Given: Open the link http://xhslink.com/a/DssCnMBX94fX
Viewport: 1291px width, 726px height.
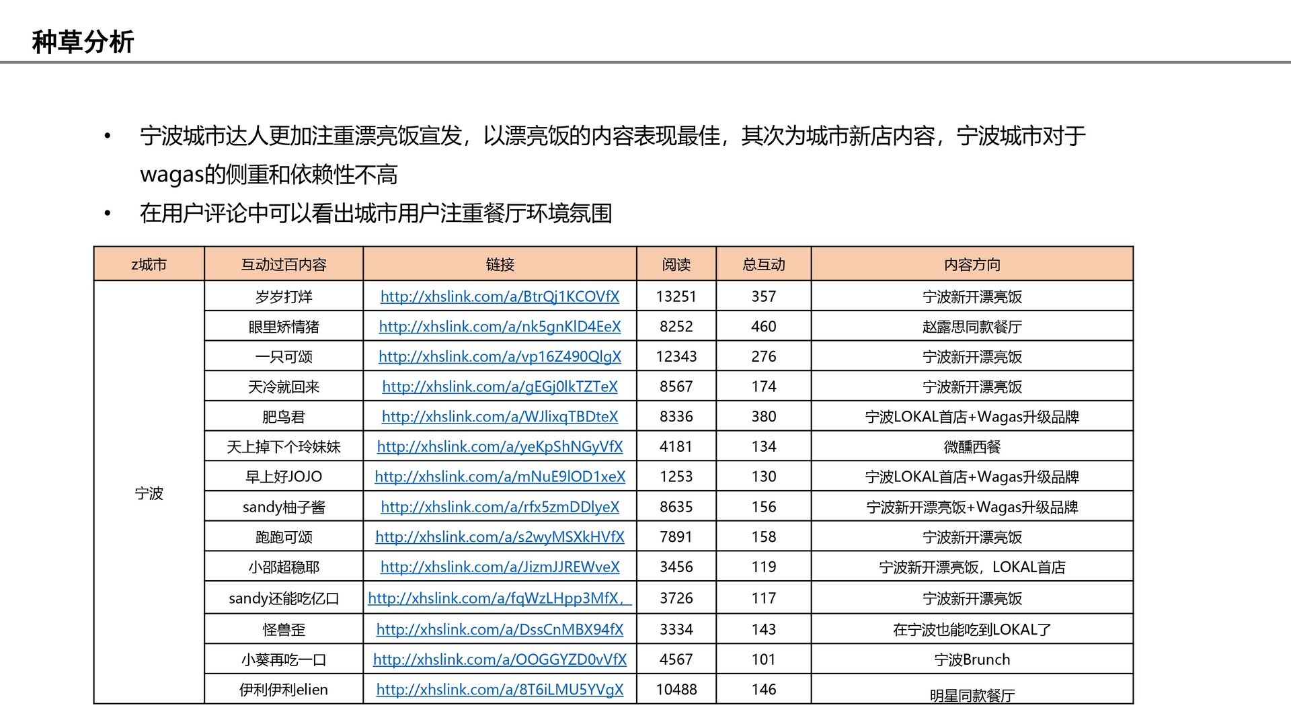Looking at the screenshot, I should [x=500, y=630].
